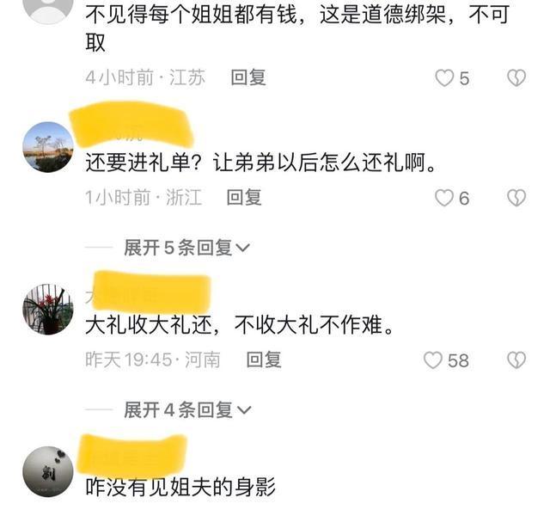Reply to the 4小时前 Jiangsu comment
Viewport: 550px width, 510px height.
tap(248, 77)
